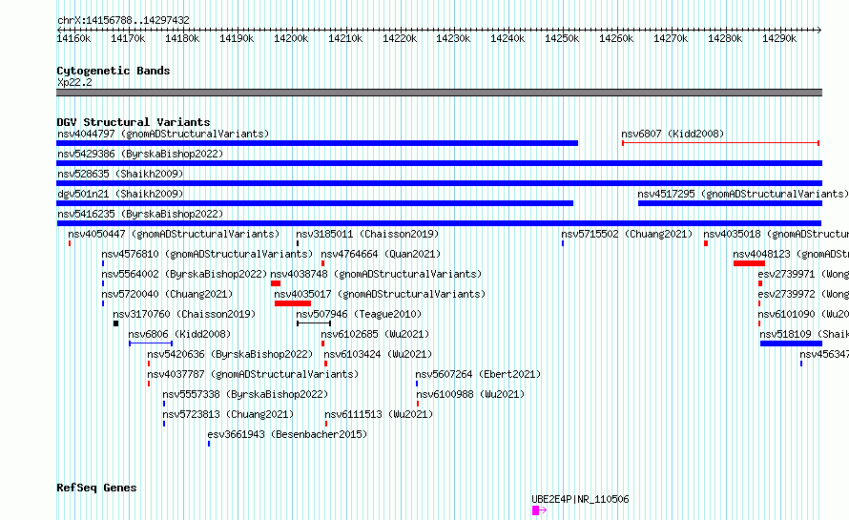Select nsv6102685 (Wu2021) variant label
This screenshot has width=849, height=520.
point(375,334)
